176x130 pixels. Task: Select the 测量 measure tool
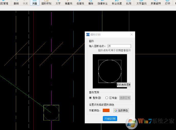click(x=35, y=3)
